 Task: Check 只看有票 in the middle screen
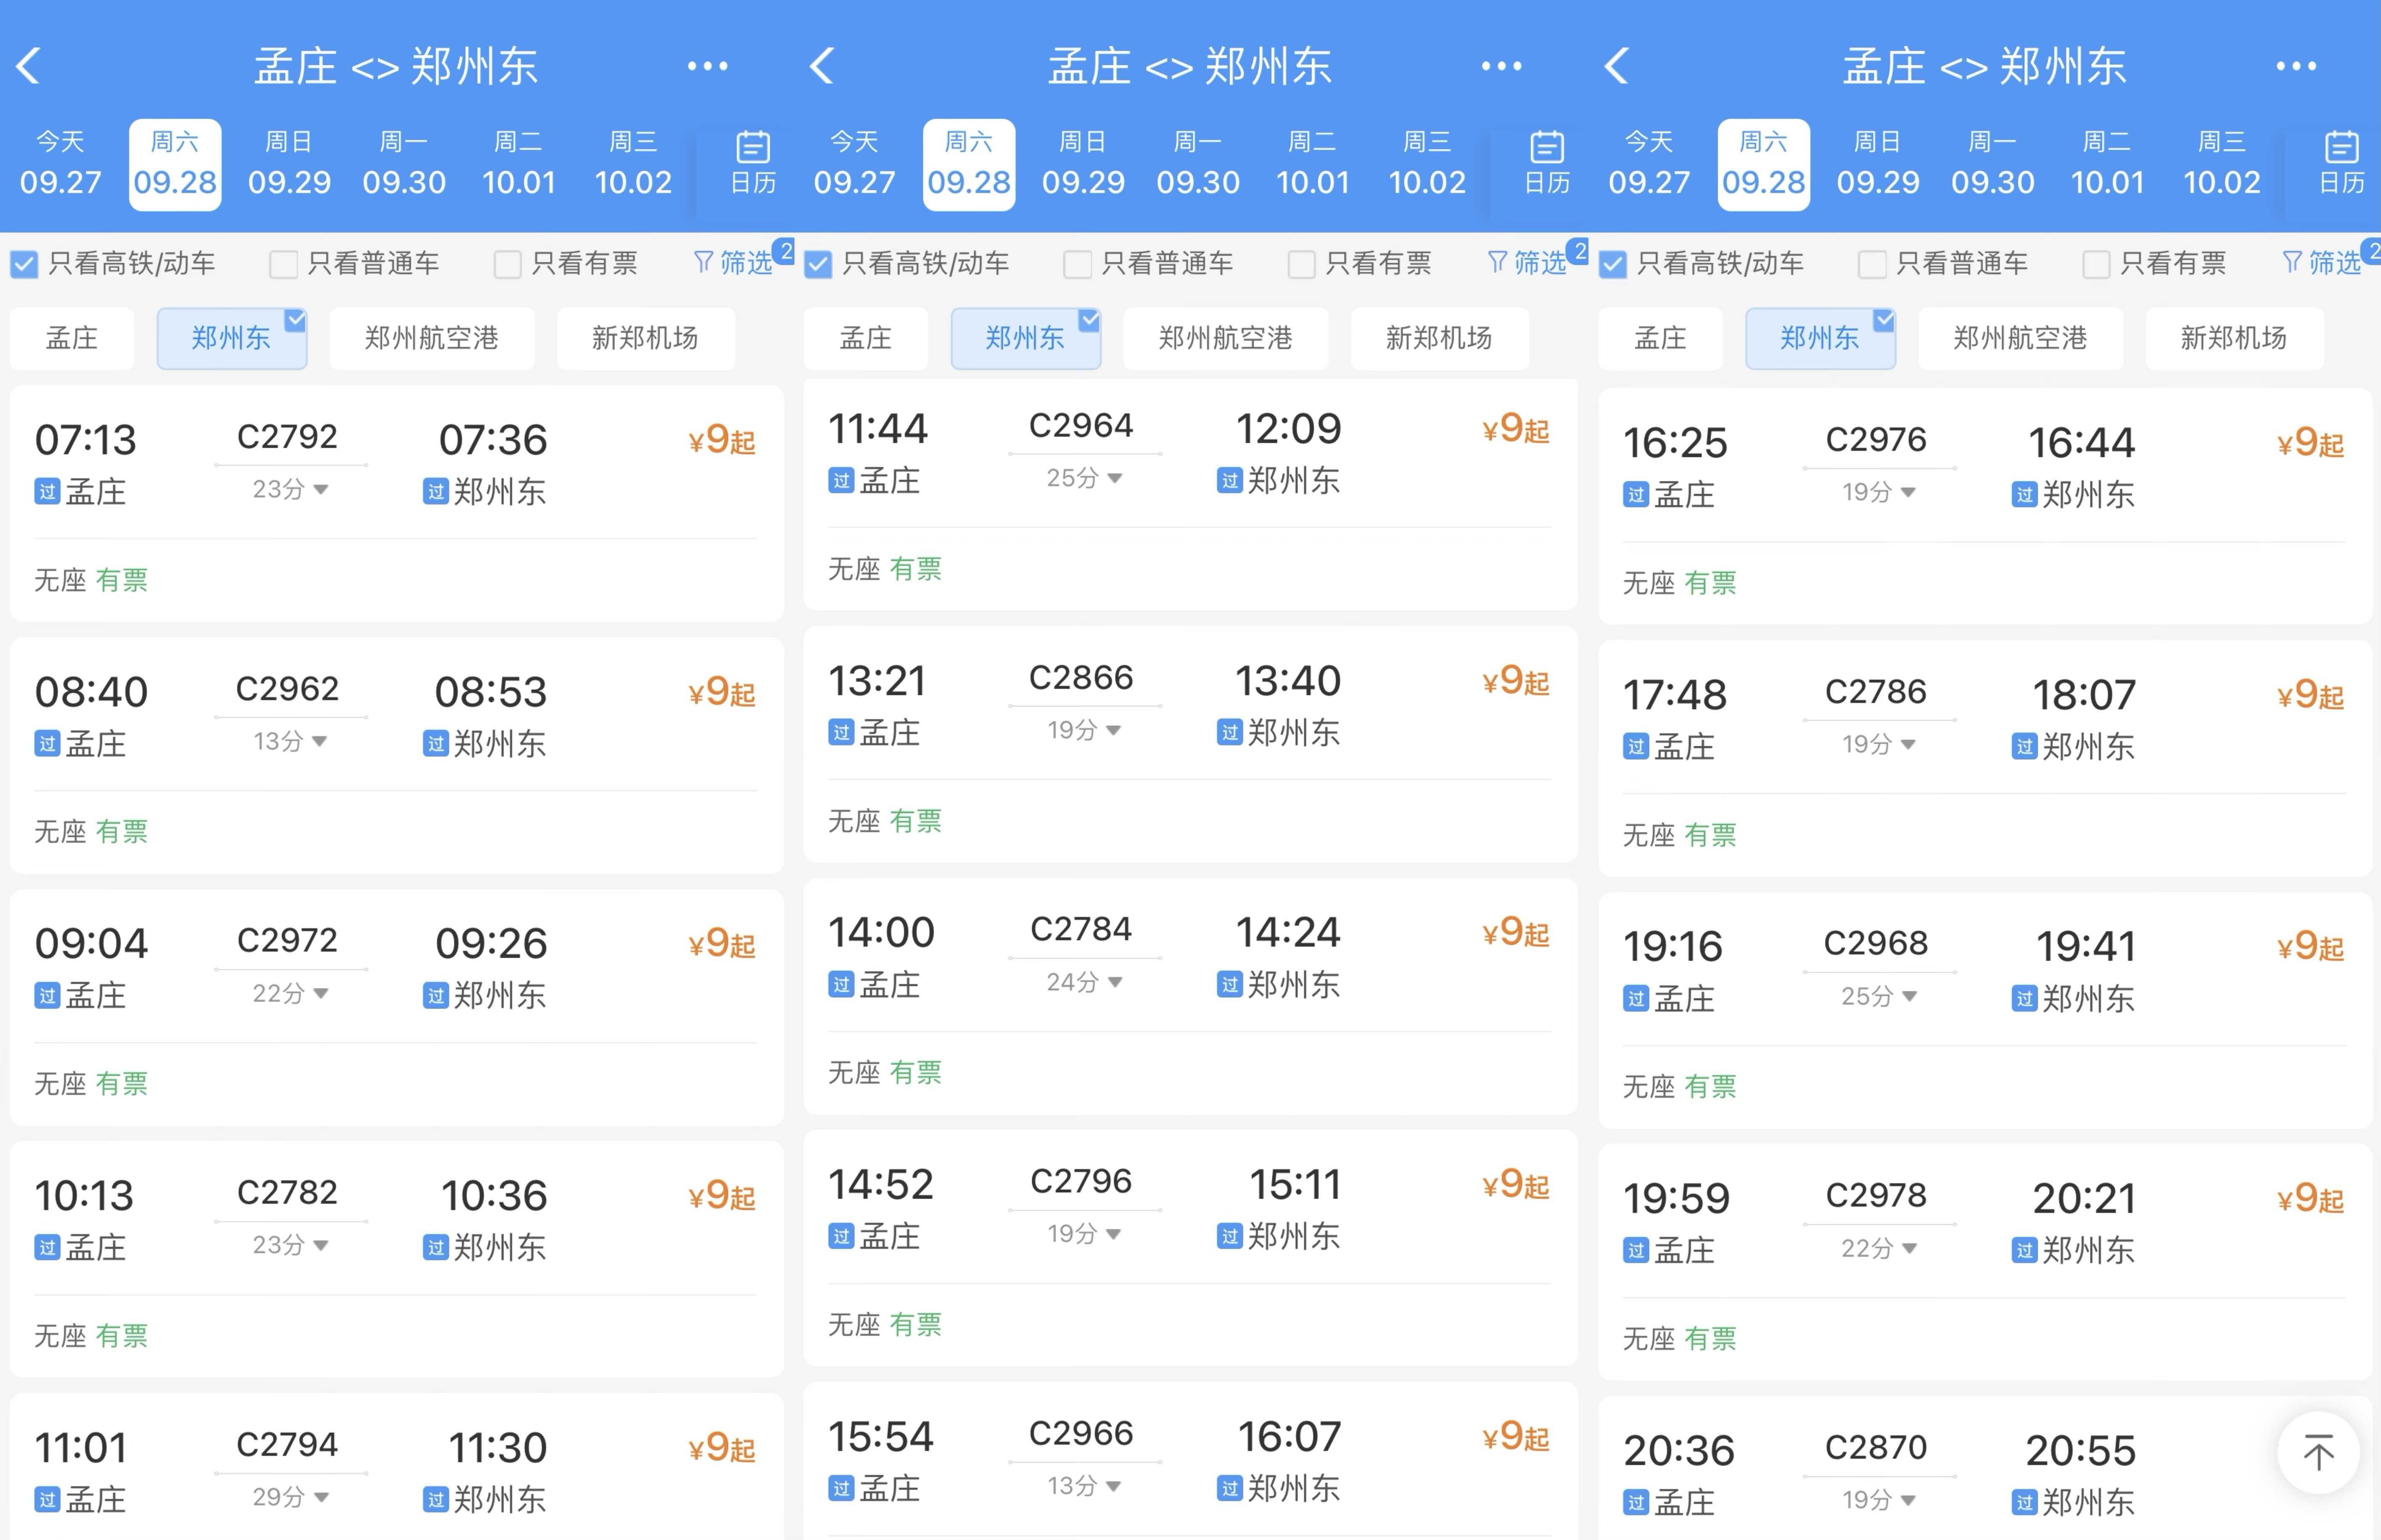click(x=1302, y=264)
